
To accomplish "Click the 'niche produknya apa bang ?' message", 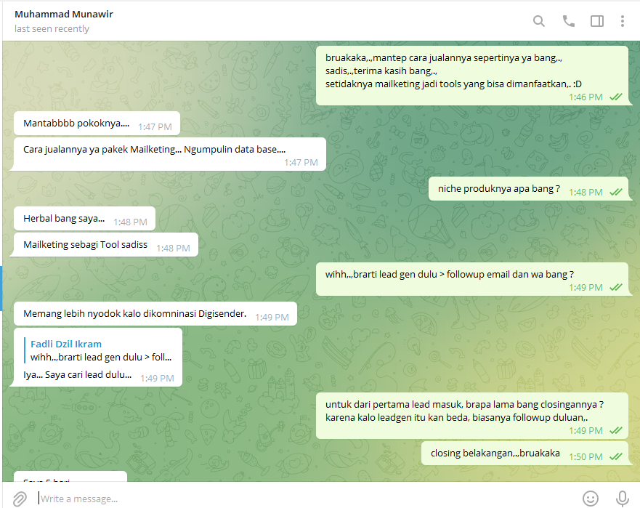I will 498,189.
